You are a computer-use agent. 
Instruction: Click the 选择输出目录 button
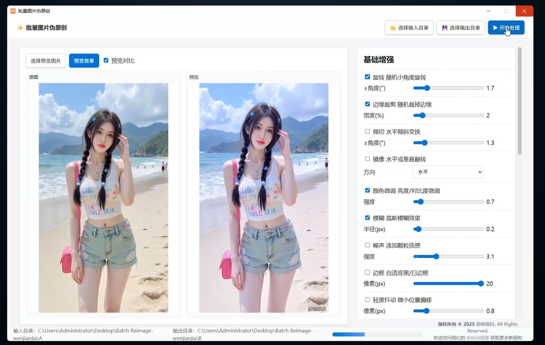coord(461,28)
